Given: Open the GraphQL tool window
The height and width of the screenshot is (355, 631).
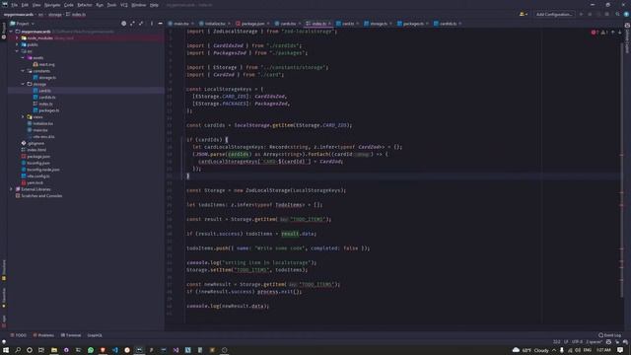Looking at the screenshot, I should click(x=95, y=335).
